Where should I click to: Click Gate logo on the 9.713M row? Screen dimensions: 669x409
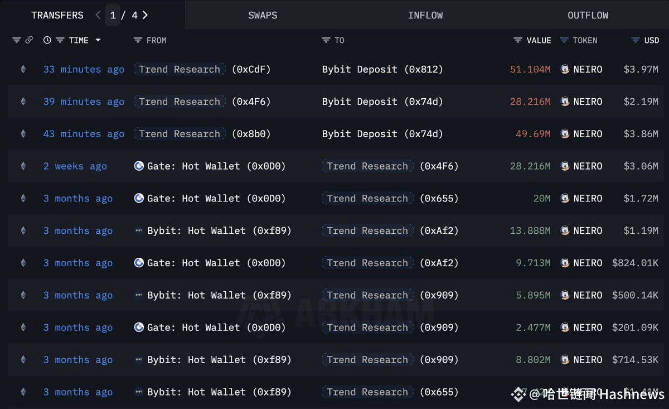tap(139, 263)
